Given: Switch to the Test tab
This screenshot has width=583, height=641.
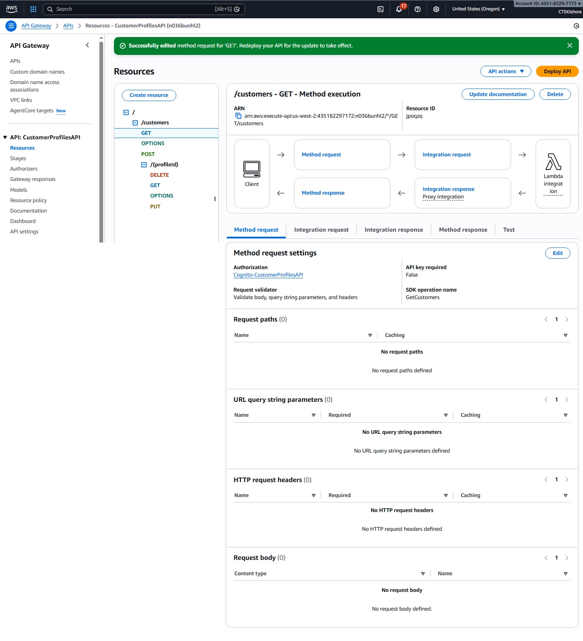Looking at the screenshot, I should click(x=509, y=230).
